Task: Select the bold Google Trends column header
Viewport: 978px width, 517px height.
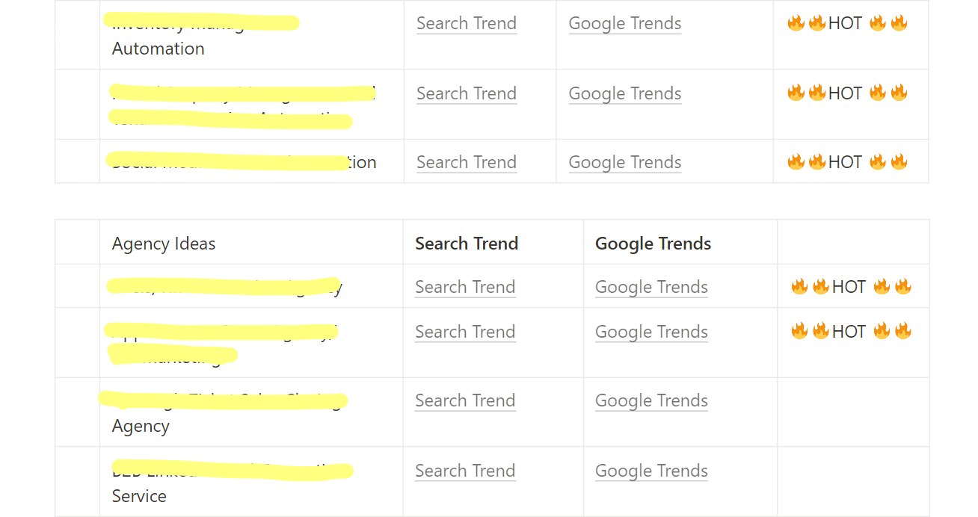Action: 653,244
